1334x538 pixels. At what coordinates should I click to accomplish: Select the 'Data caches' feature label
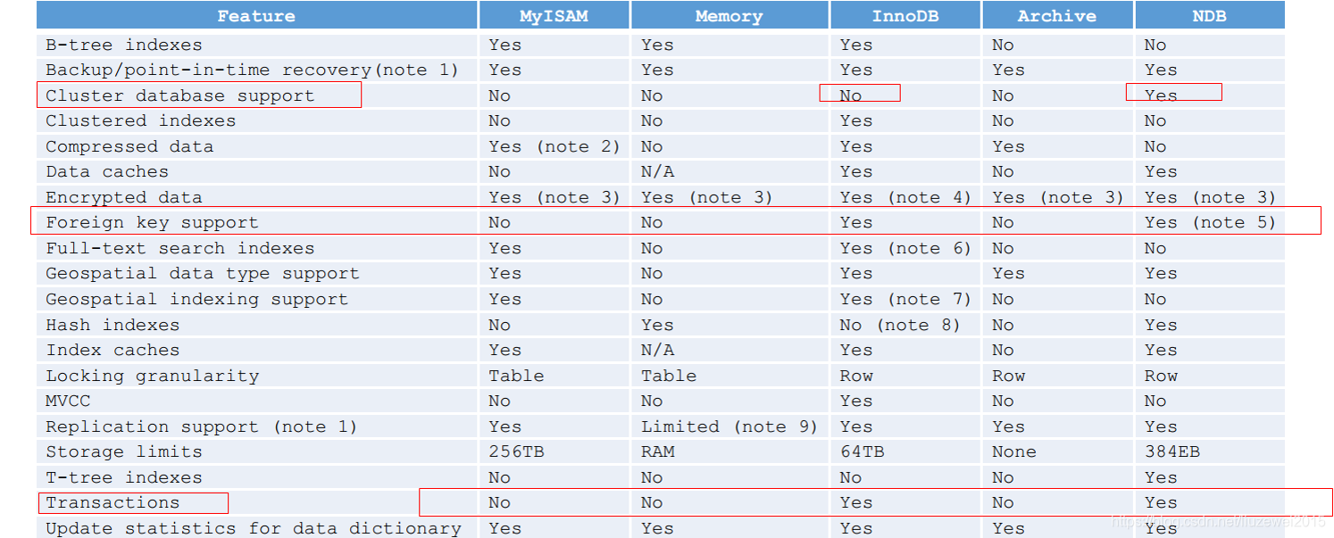pos(107,171)
